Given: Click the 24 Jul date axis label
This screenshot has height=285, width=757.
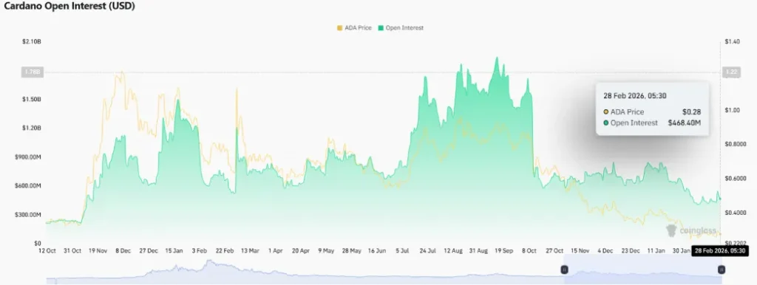Looking at the screenshot, I should point(428,251).
